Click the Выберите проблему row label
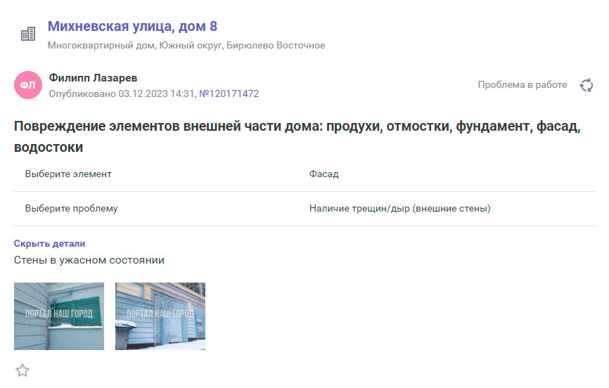Viewport: 609px width, 388px height. (71, 209)
